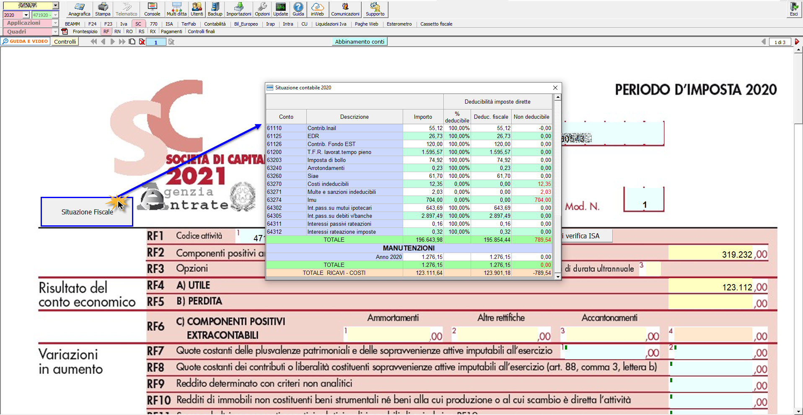Switch to the RS quadro tab
This screenshot has width=803, height=415.
(142, 31)
